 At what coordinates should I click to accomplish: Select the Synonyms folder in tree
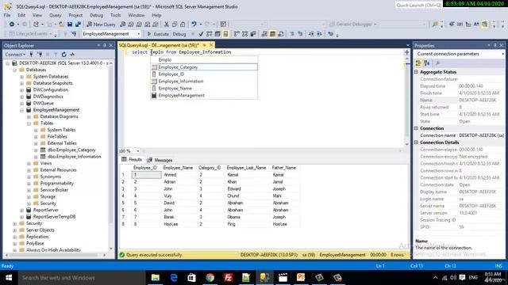click(51, 177)
